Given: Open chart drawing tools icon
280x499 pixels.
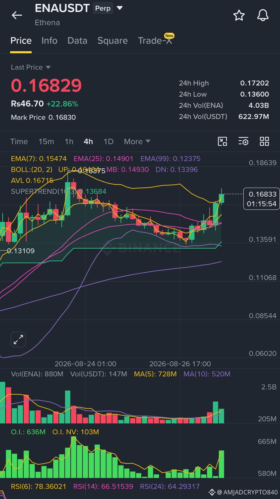Looking at the screenshot, I should click(x=222, y=141).
